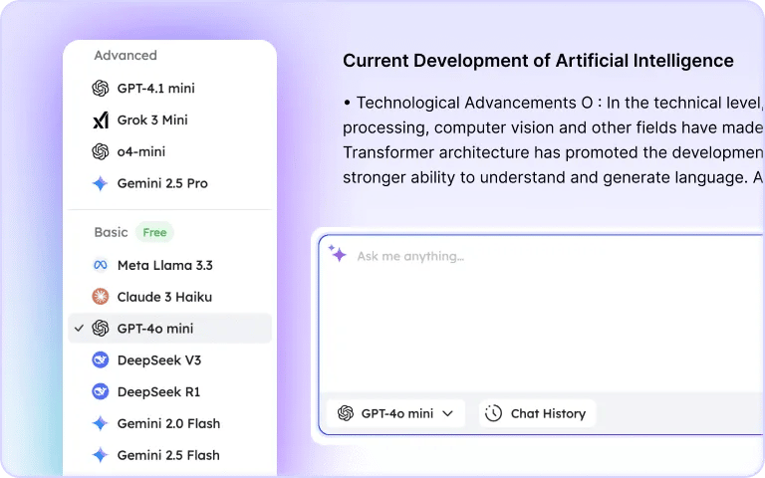The height and width of the screenshot is (478, 765).
Task: Click the Gemini sparkle icon beside Gemini 2.5 Pro
Action: (x=100, y=184)
